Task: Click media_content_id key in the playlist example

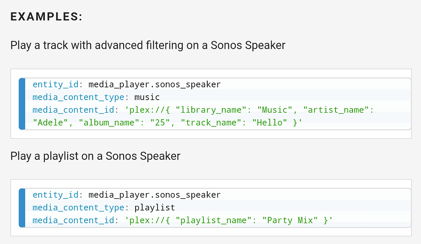Action: pos(72,220)
